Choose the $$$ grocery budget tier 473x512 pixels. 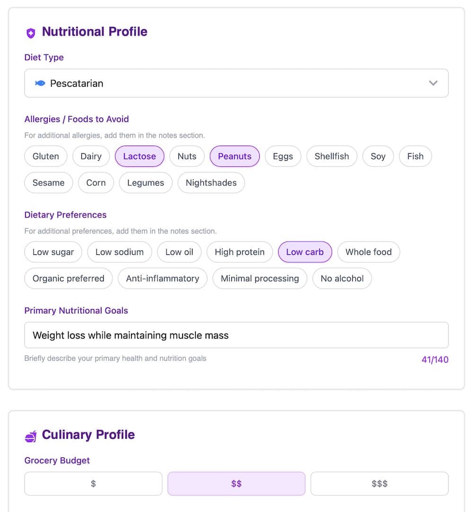(x=379, y=483)
